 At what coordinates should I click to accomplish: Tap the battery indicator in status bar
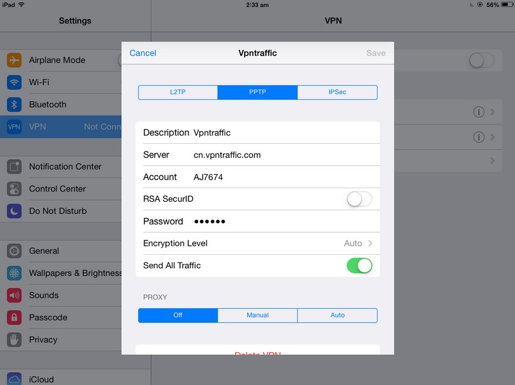(507, 5)
